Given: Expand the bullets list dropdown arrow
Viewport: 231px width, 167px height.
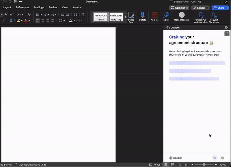Looking at the screenshot, I should click(41, 14).
